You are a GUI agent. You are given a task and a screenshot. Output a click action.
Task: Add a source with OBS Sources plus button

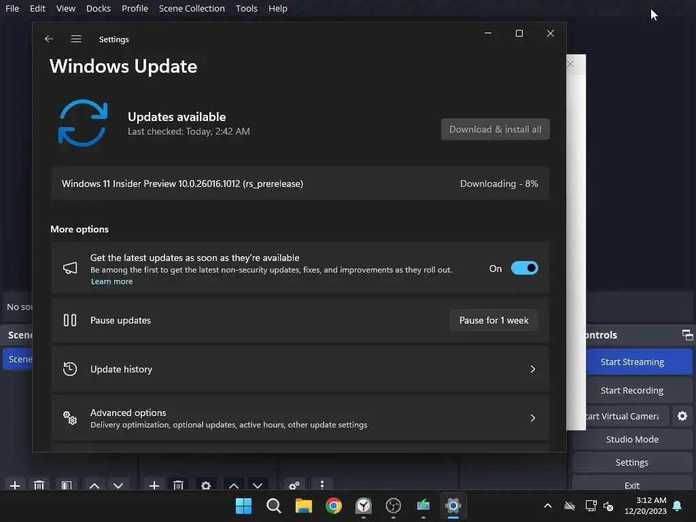click(154, 485)
